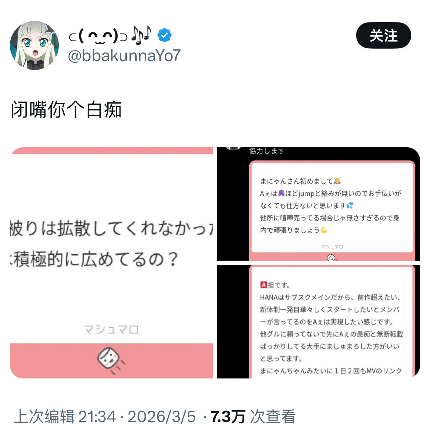Image resolution: width=430 pixels, height=430 pixels.
Task: Open the large left Marshmallow image
Action: pyautogui.click(x=111, y=262)
